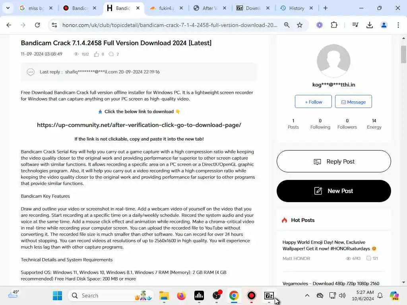The image size is (407, 305).
Task: Click the New Post button
Action: 334,191
